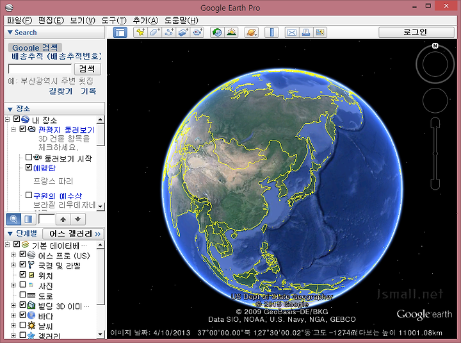Viewport: 461px width, 343px height.
Task: Click the 빌딩 3D building icon
Action: tap(31, 305)
